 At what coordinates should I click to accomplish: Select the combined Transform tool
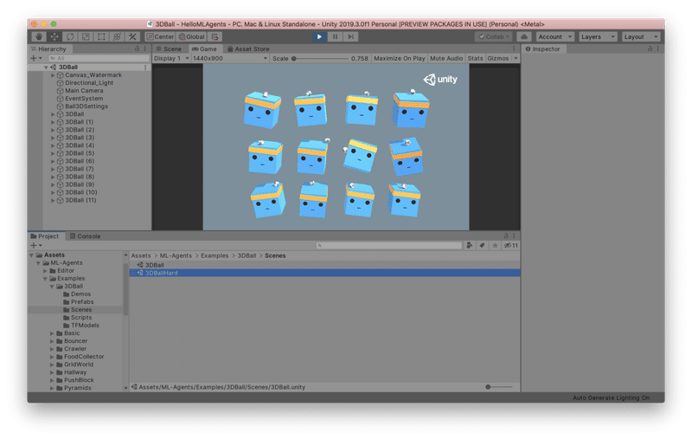coord(117,36)
